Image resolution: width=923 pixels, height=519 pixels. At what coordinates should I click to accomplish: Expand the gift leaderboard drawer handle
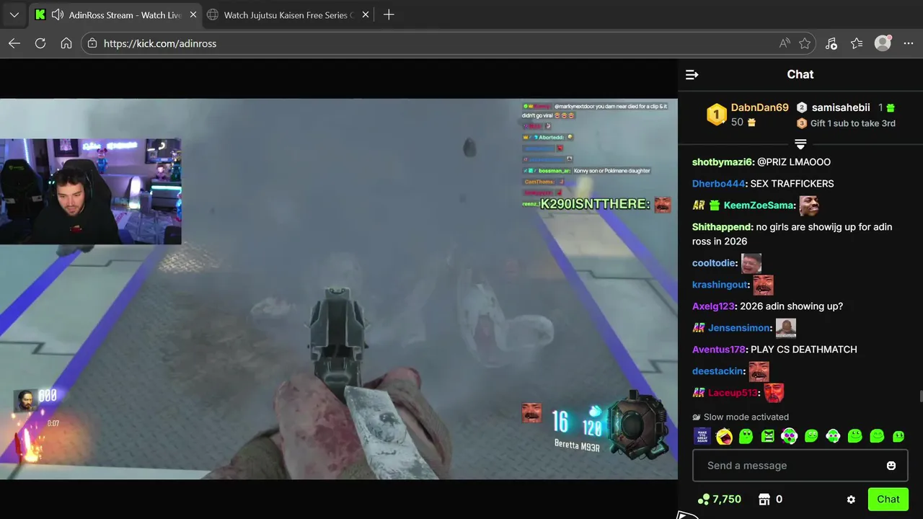point(800,144)
